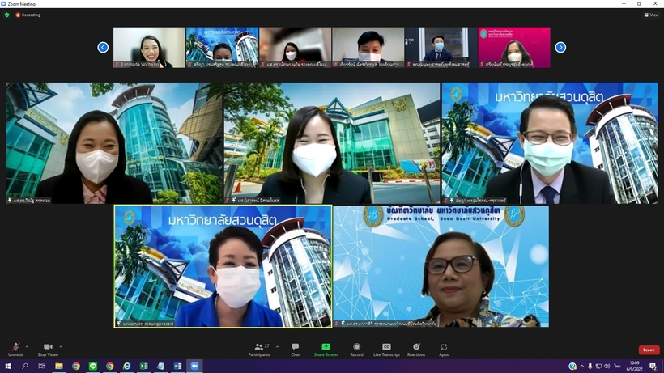Viewport: 664px width, 373px height.
Task: Open Excel from the taskbar
Action: point(143,366)
